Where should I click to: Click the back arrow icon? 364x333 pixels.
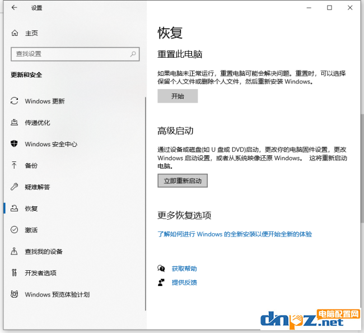[x=15, y=8]
